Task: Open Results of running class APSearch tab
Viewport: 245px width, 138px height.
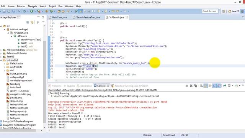Action: pyautogui.click(x=130, y=86)
